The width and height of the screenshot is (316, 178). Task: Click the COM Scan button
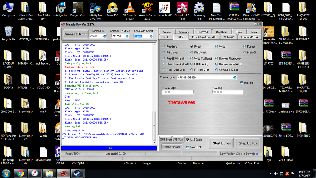click(x=165, y=139)
